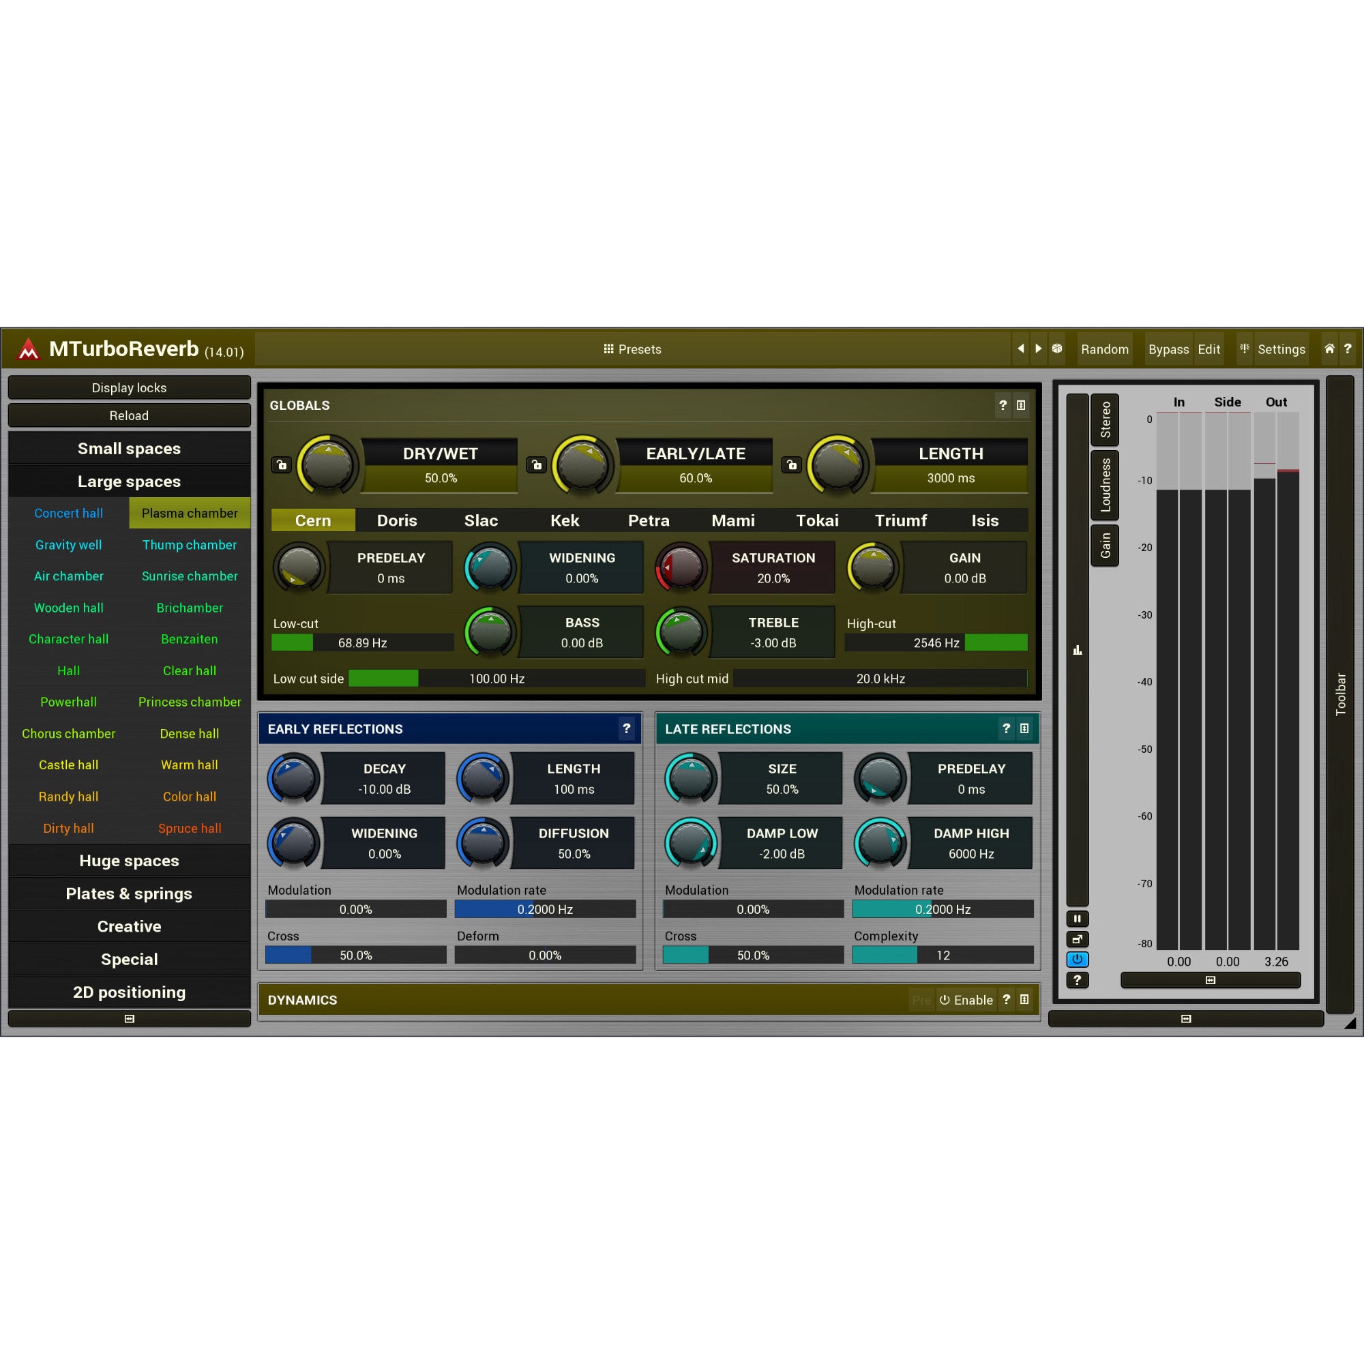Open the Globals panel help icon
The image size is (1364, 1364).
[1003, 405]
